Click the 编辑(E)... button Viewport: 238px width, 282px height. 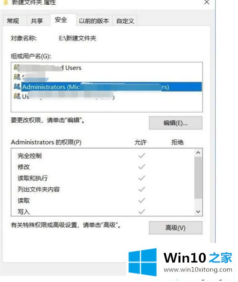coord(176,123)
